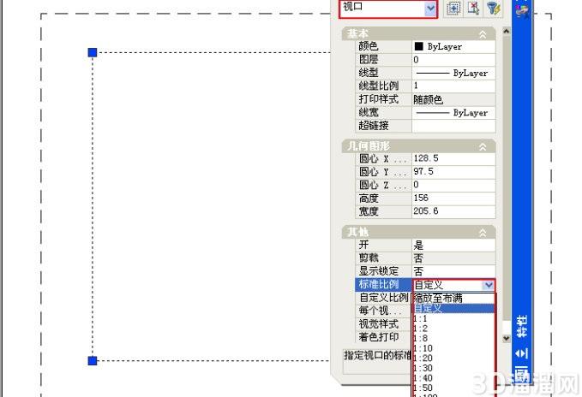The width and height of the screenshot is (582, 397).
Task: Click the black ByLayer color swatch
Action: coord(418,46)
